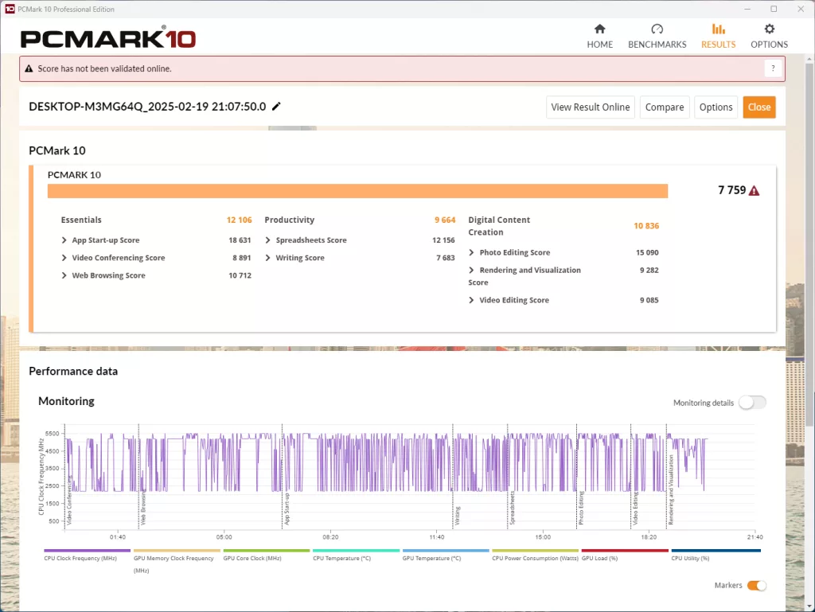Click the App Start-up marker on chart
Image resolution: width=815 pixels, height=612 pixels.
click(x=287, y=509)
